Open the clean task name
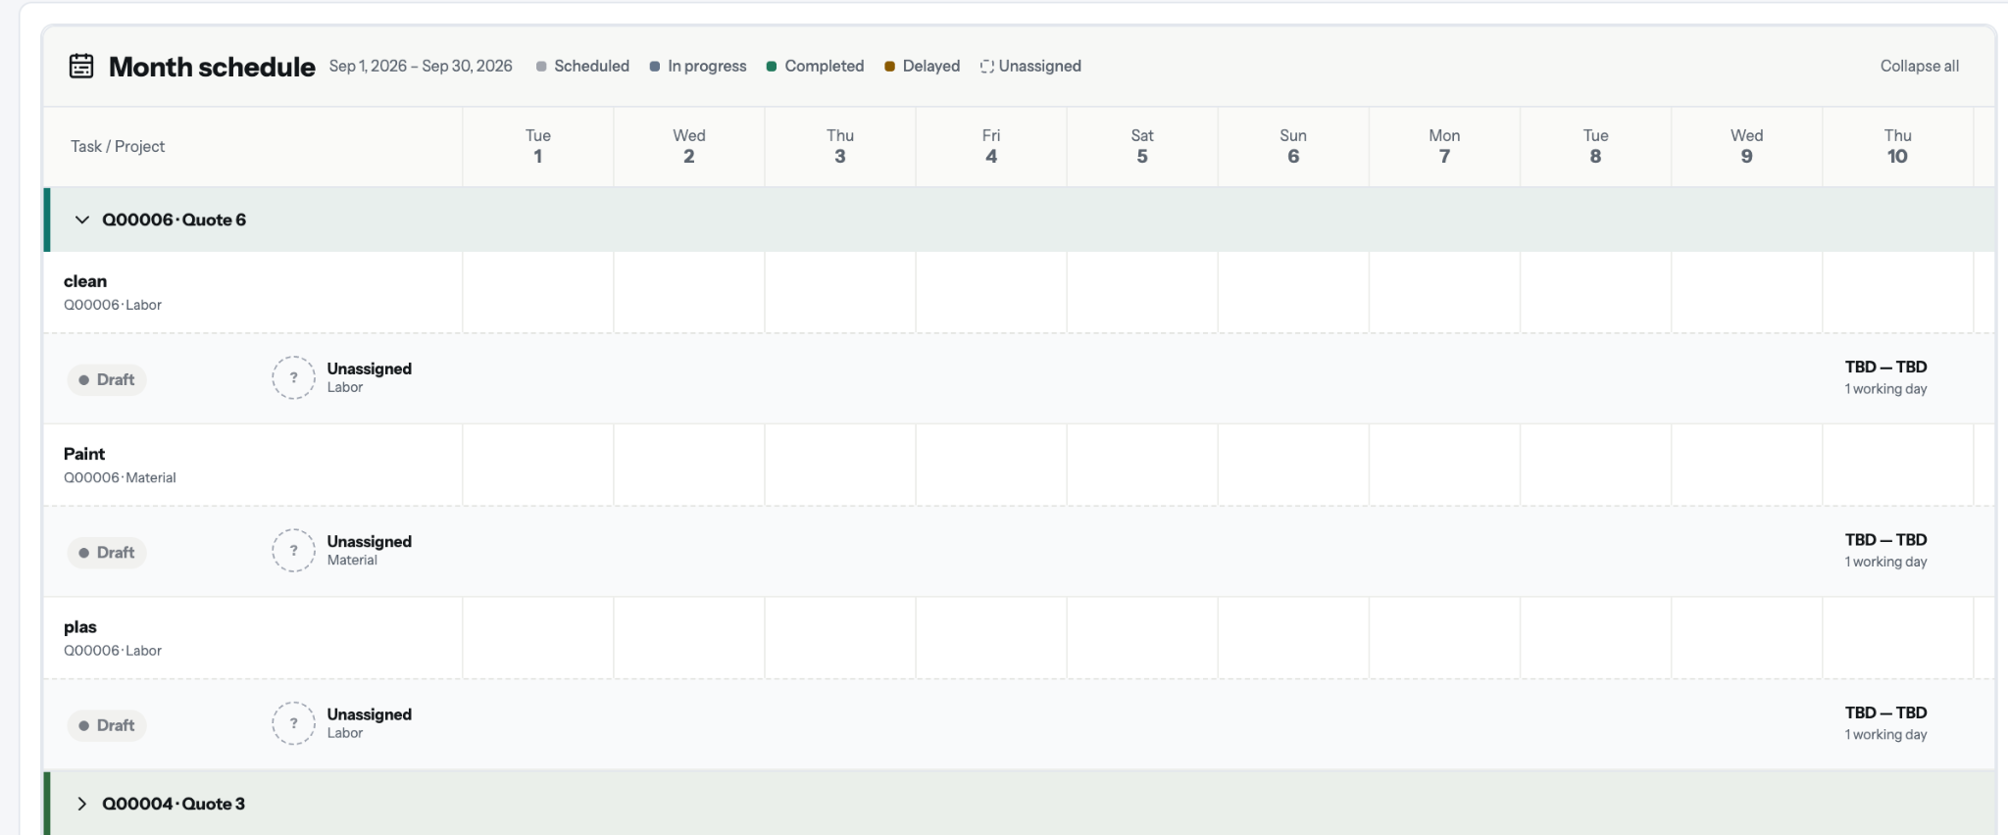The height and width of the screenshot is (835, 2008). 85,281
